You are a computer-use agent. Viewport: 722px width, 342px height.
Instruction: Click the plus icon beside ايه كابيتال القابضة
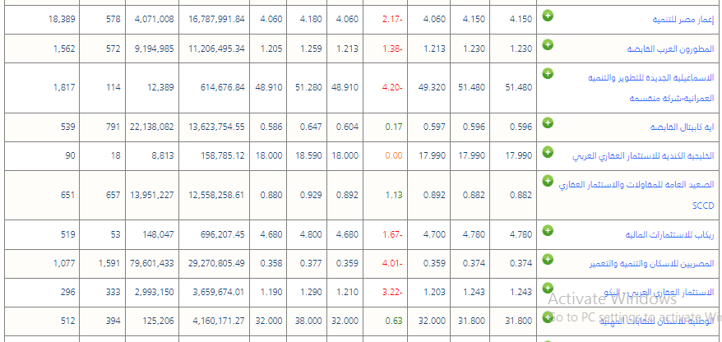click(548, 122)
